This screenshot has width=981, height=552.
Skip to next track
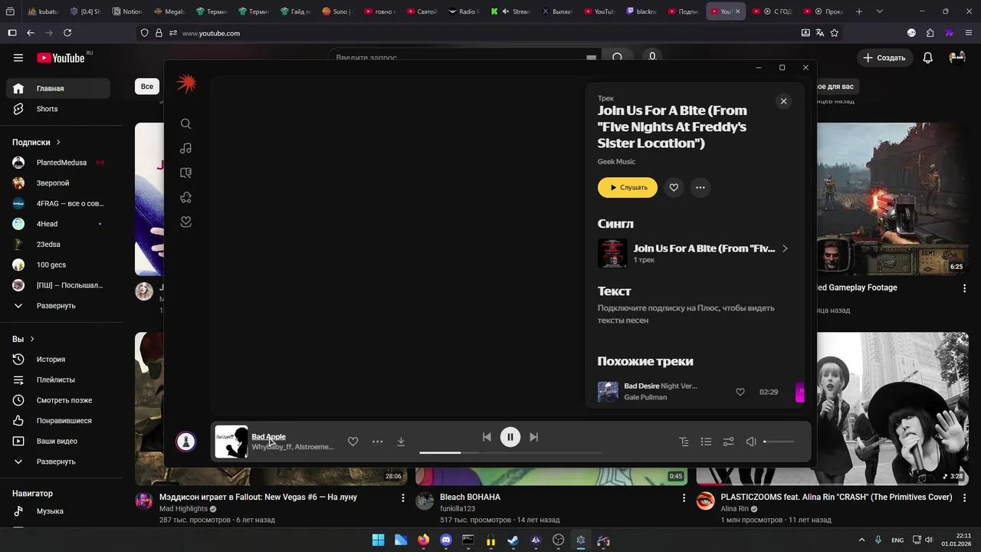tap(534, 437)
